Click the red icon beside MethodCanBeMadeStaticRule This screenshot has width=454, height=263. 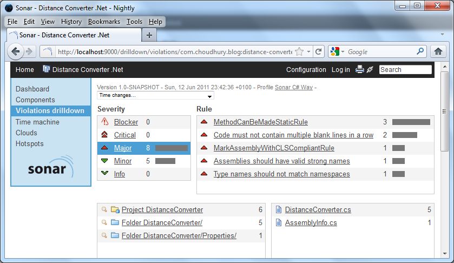click(x=204, y=122)
